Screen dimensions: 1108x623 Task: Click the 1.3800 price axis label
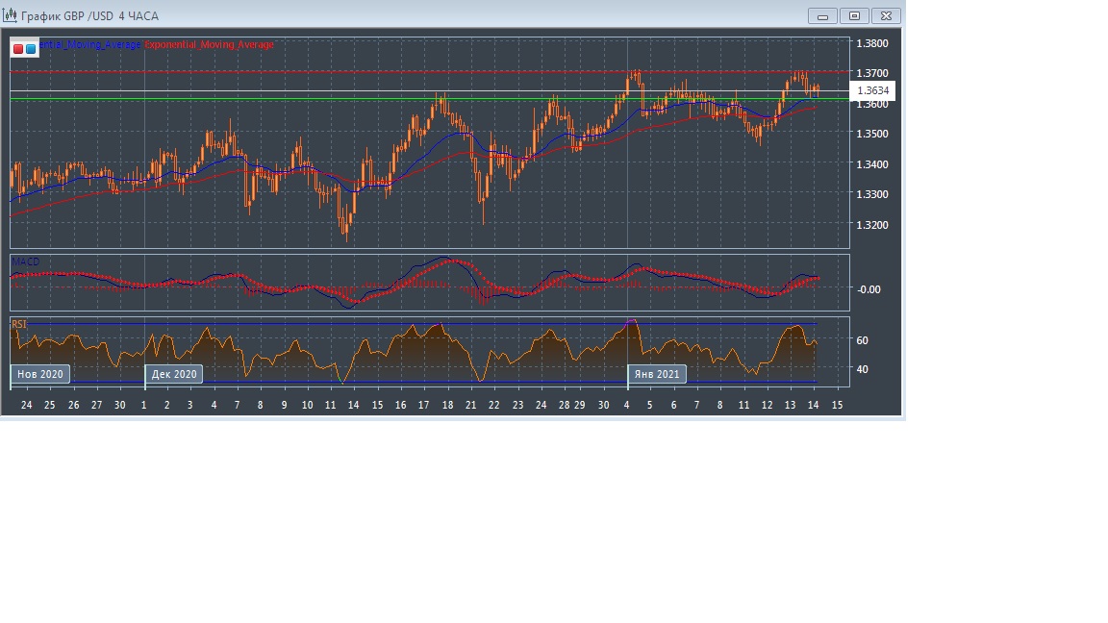pyautogui.click(x=871, y=43)
